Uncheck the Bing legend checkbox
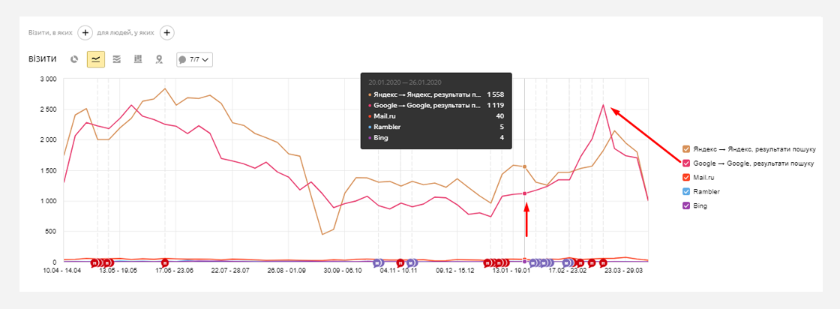This screenshot has width=840, height=309. [685, 205]
